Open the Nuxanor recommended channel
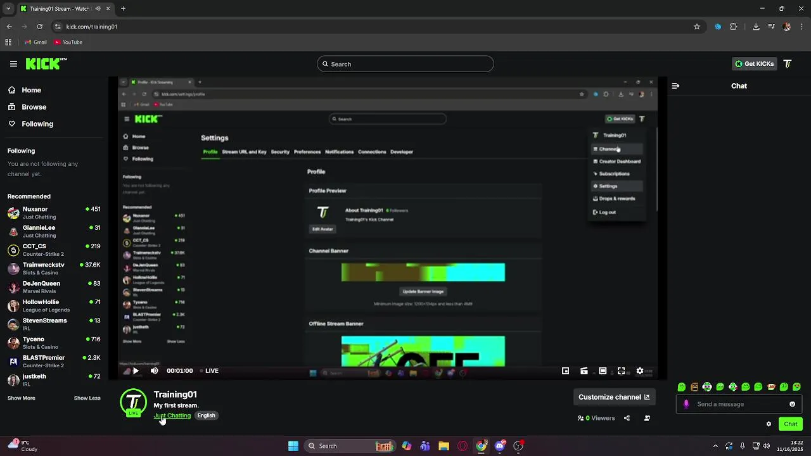Image resolution: width=811 pixels, height=456 pixels. tap(54, 213)
